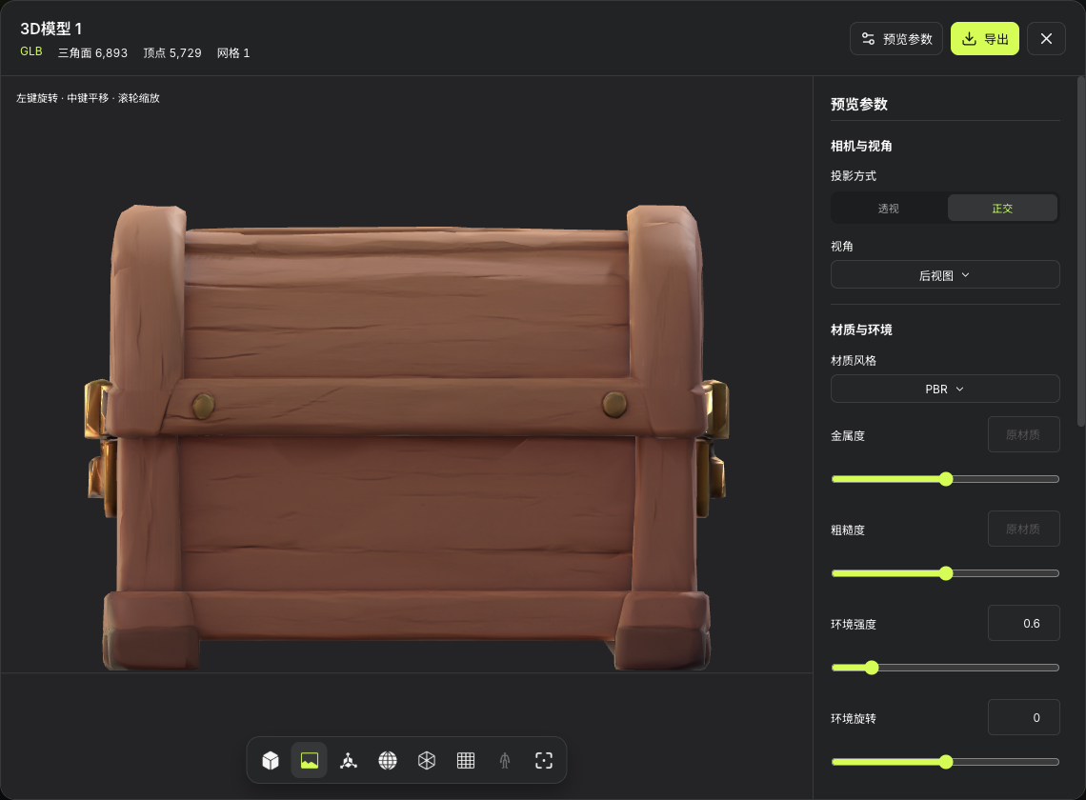1086x800 pixels.
Task: Enable the wireframe cube icon
Action: click(427, 761)
